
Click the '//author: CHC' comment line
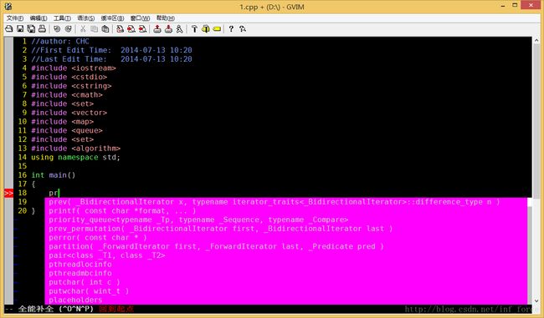coord(60,42)
